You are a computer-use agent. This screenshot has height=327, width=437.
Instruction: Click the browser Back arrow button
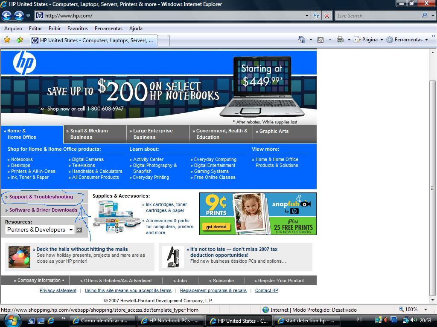coord(7,16)
